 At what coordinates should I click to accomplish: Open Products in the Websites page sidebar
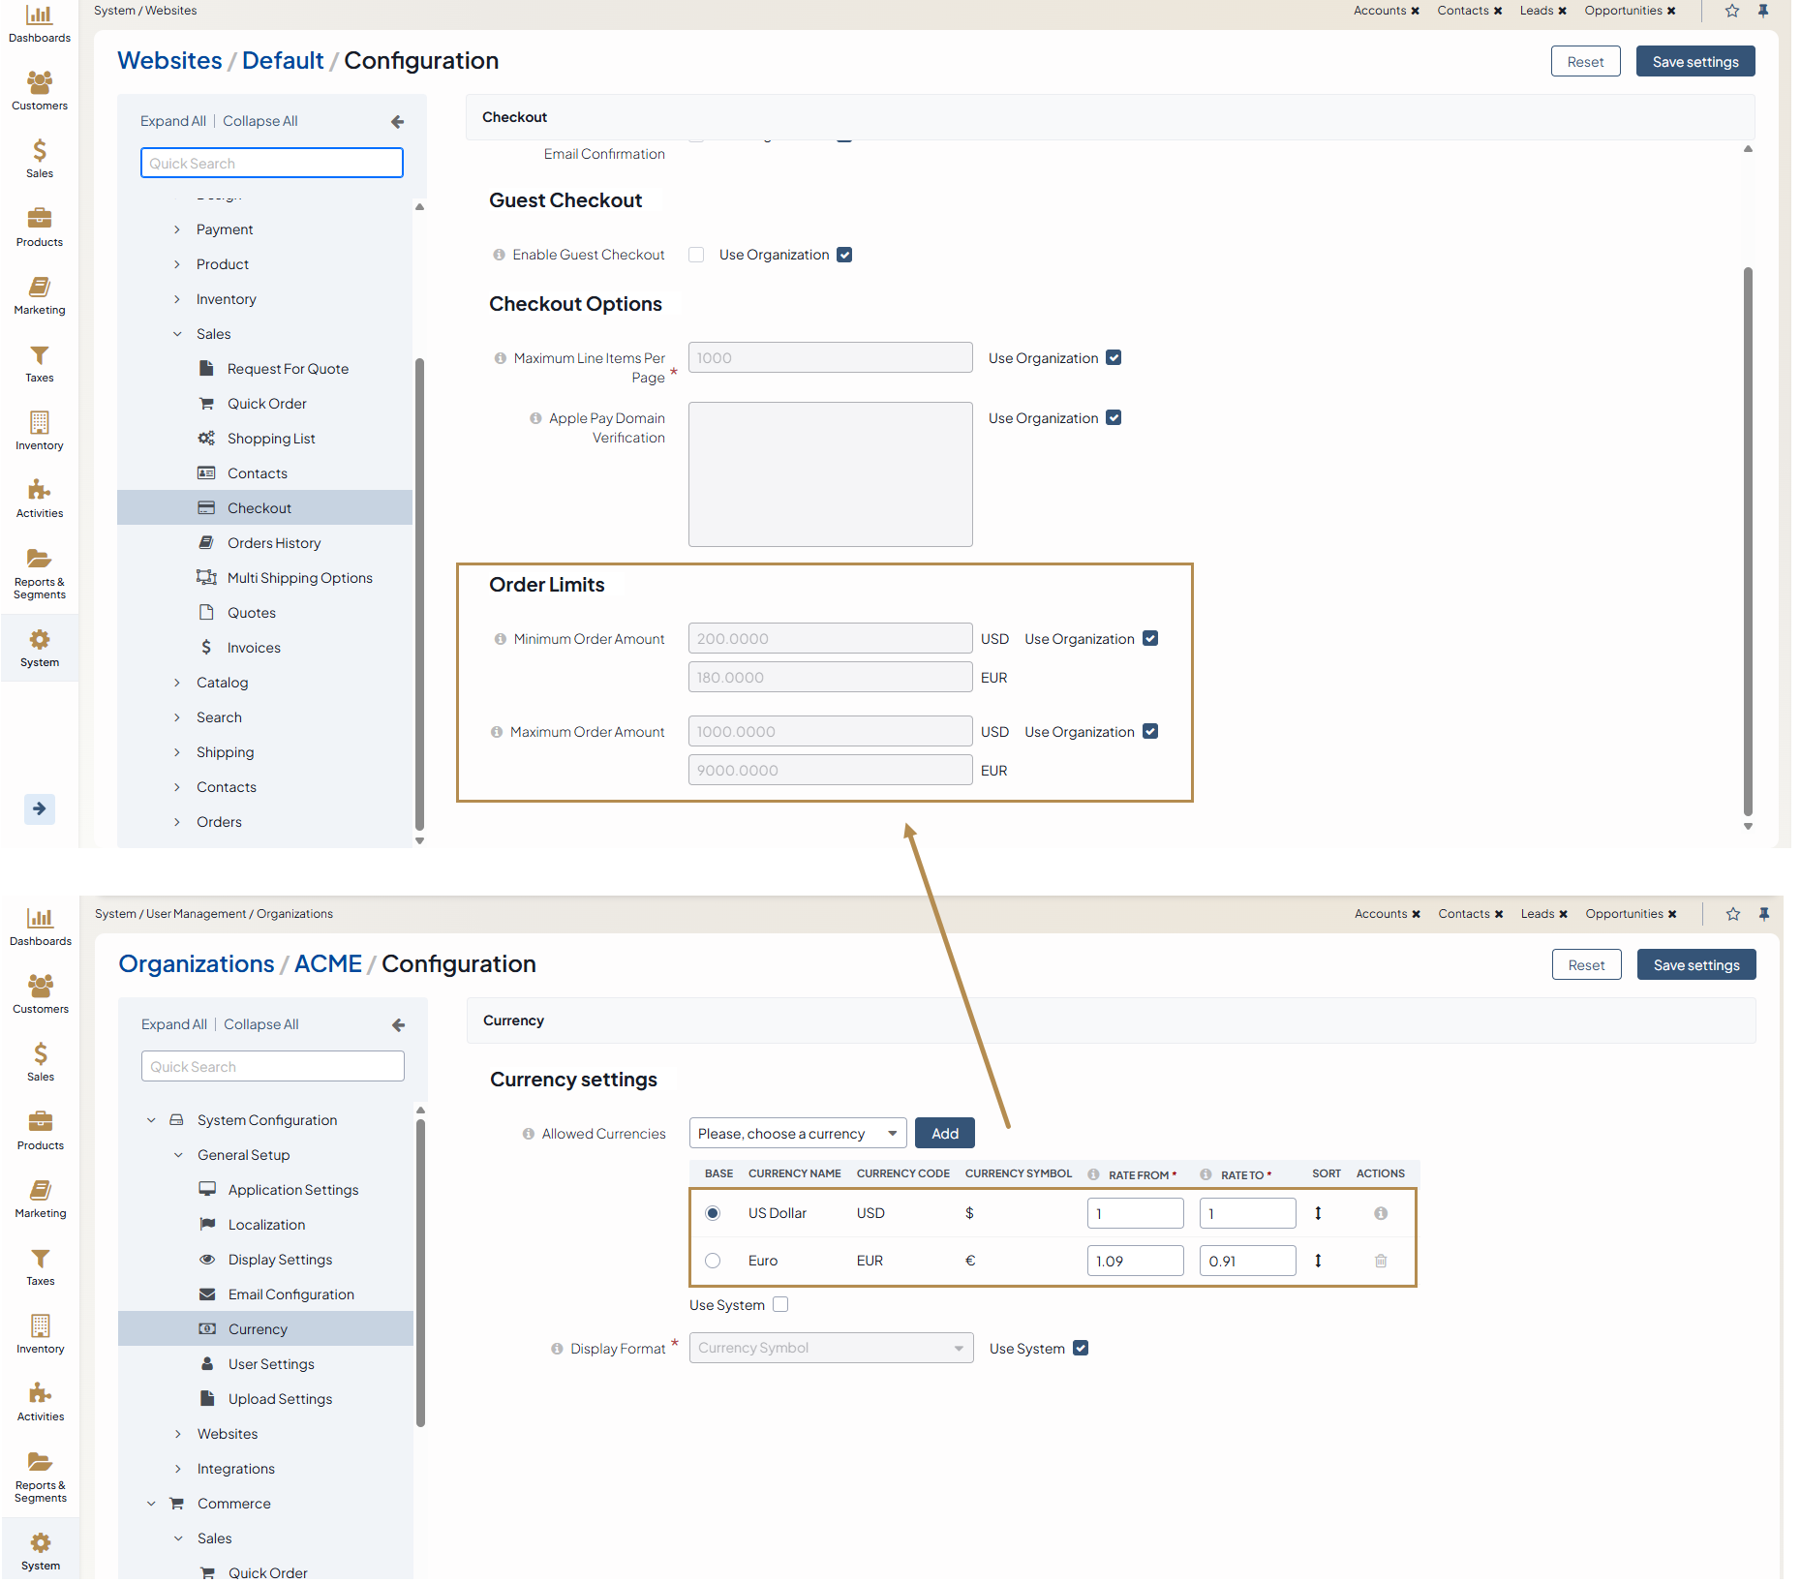40,228
